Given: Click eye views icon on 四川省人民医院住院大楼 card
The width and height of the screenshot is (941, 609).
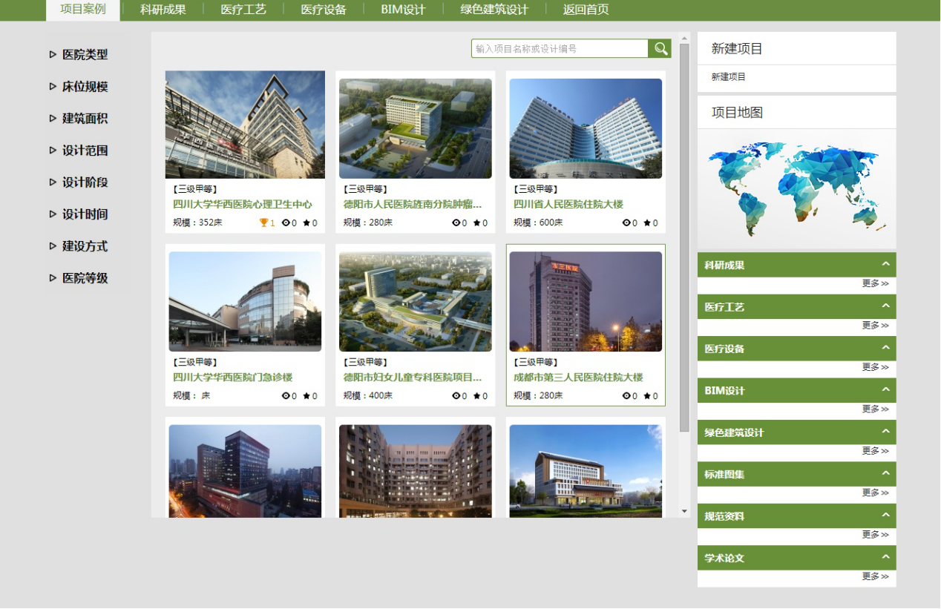Looking at the screenshot, I should coord(626,223).
